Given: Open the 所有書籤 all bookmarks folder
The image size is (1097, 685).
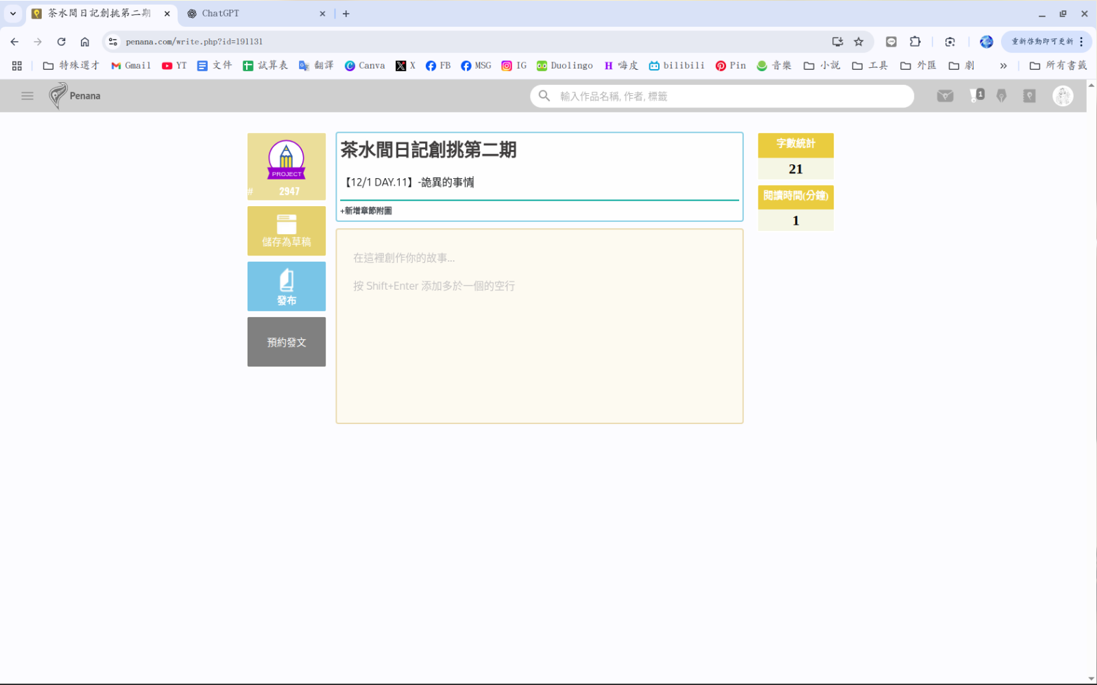Looking at the screenshot, I should (1058, 66).
